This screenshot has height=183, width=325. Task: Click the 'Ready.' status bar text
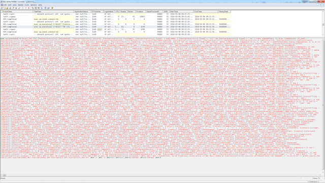click(x=3, y=178)
